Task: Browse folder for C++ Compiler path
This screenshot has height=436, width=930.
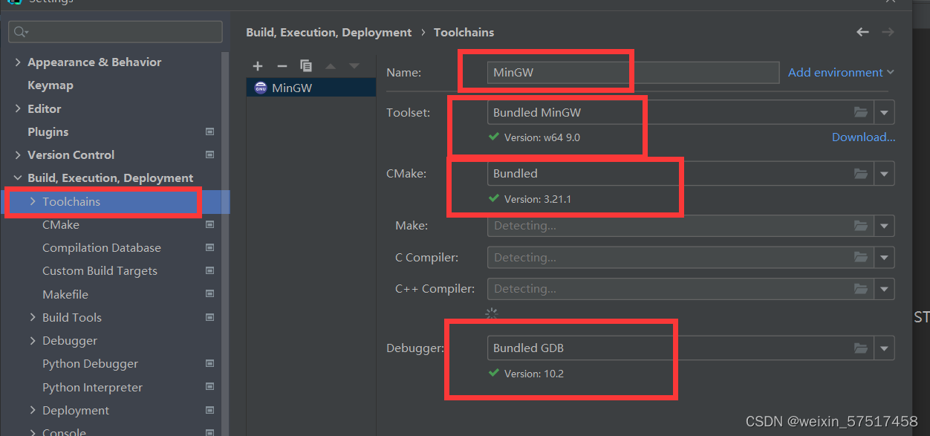Action: [861, 289]
